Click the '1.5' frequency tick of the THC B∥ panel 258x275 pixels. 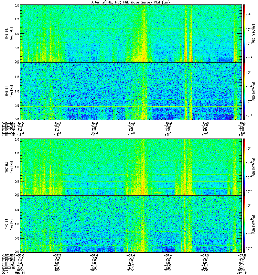coord(17,210)
